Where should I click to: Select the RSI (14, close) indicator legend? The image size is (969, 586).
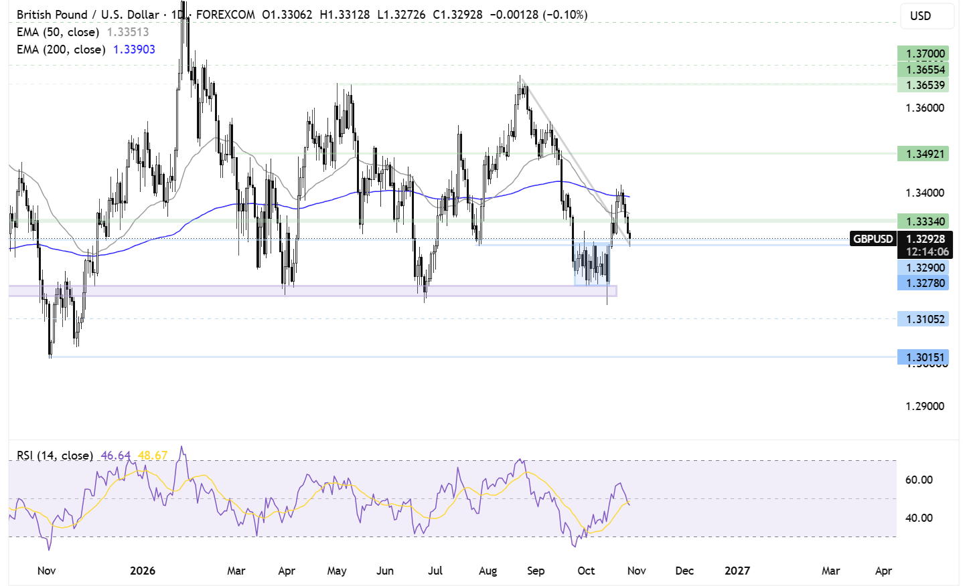(55, 456)
